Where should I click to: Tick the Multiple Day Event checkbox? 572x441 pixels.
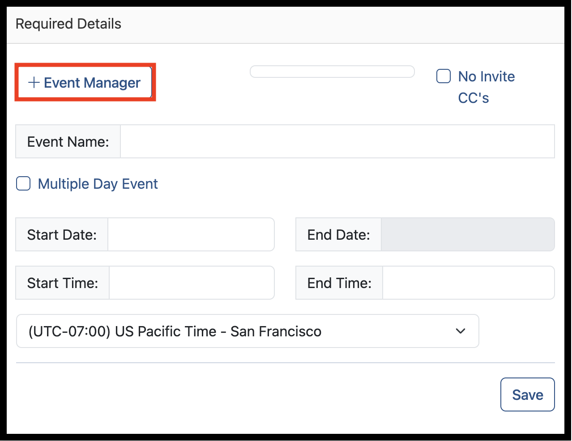tap(23, 184)
